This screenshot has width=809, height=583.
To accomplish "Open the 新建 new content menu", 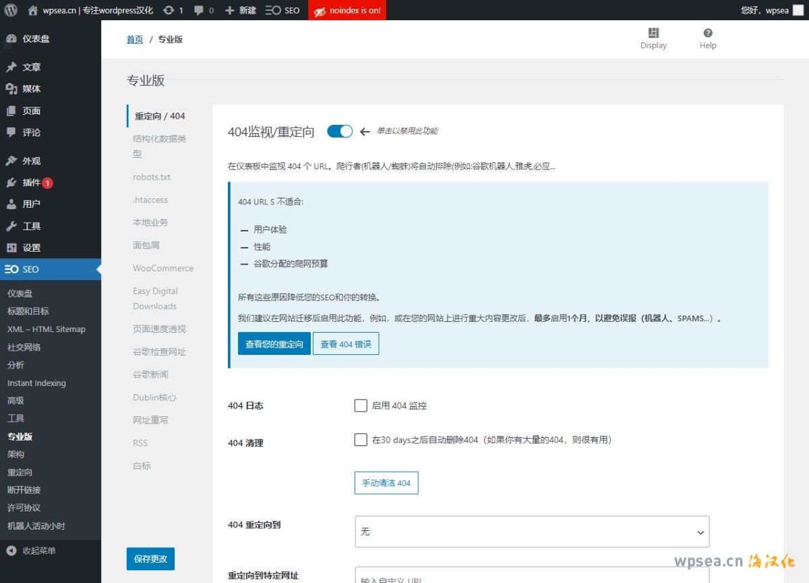I will pyautogui.click(x=241, y=10).
